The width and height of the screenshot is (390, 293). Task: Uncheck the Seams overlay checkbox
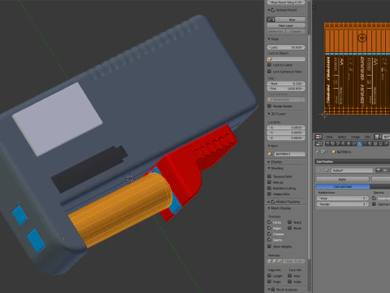coord(270,240)
